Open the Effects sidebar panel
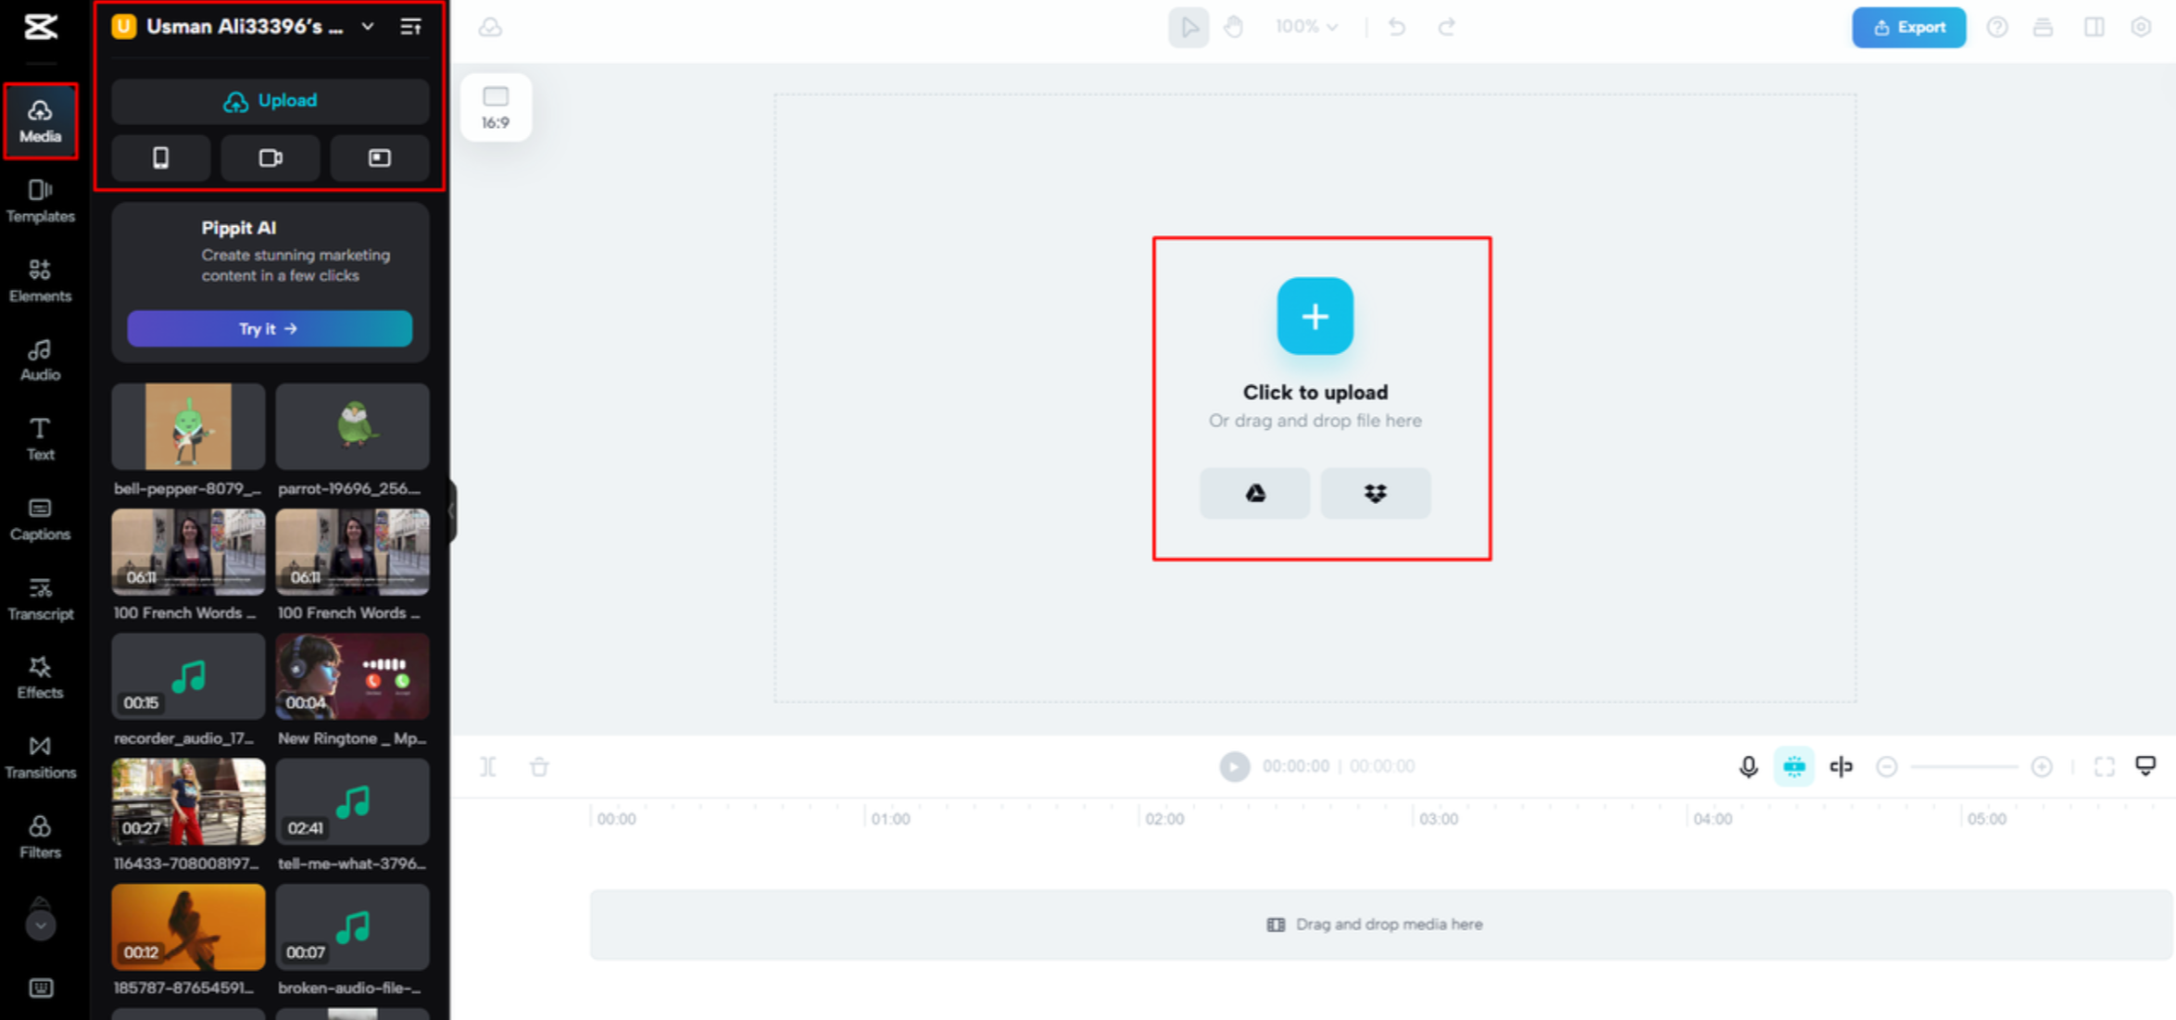 tap(40, 676)
